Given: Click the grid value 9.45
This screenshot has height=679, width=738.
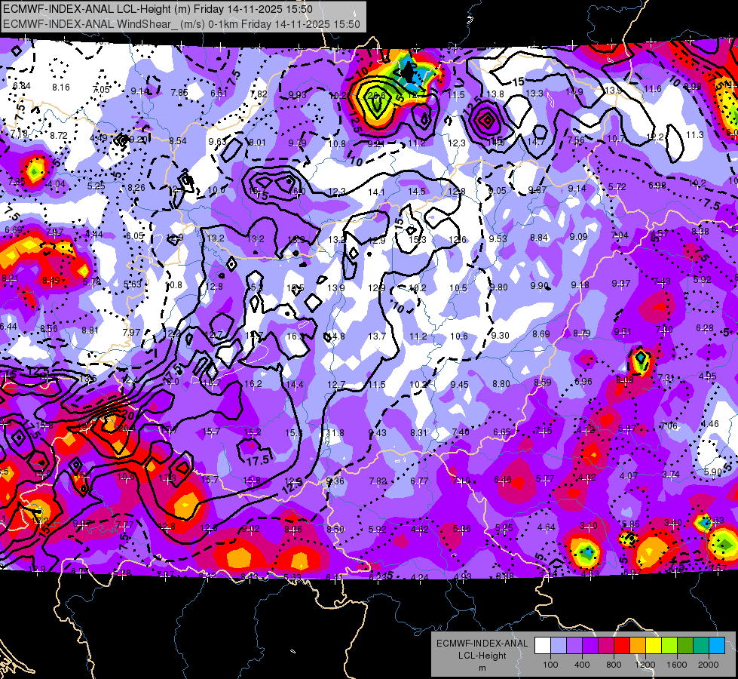Looking at the screenshot, I should tap(459, 385).
